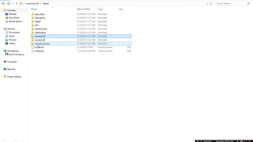Select the wscrack_32 folder
253x142 pixels.
click(x=81, y=36)
